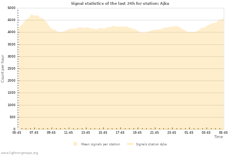The image size is (241, 155).
Task: Click the Mean signals per station legend label
Action: click(x=101, y=144)
